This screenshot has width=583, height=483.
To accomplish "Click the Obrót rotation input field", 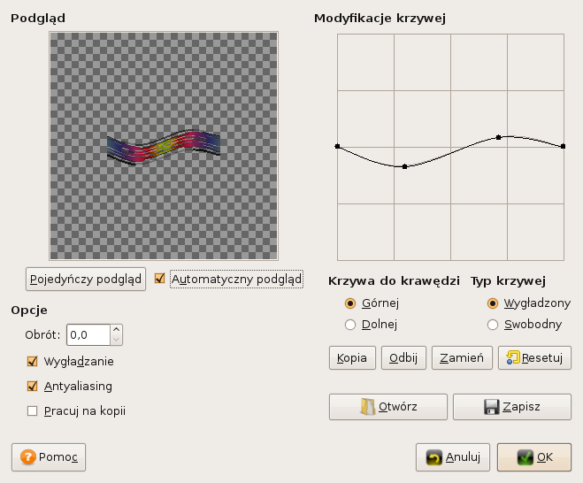I will (x=88, y=334).
